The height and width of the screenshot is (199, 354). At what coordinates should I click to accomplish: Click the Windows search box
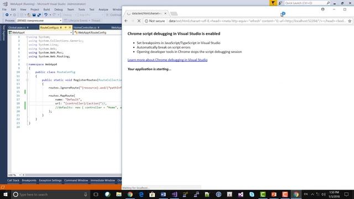(x=50, y=194)
